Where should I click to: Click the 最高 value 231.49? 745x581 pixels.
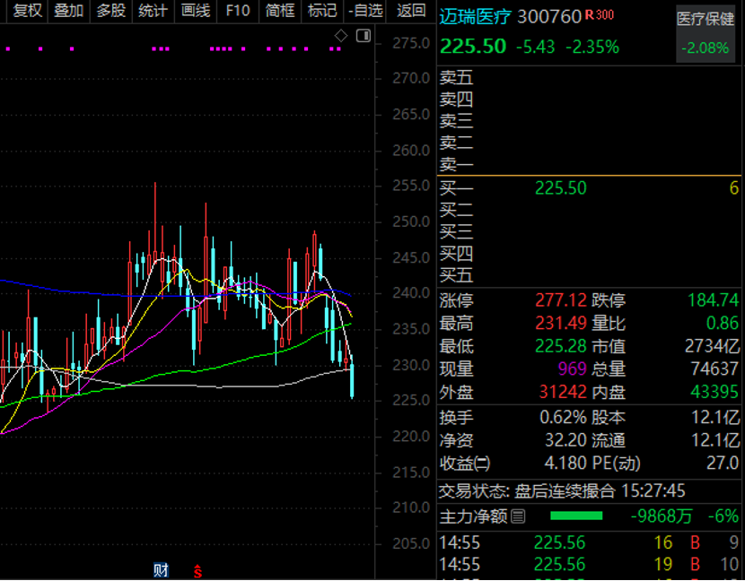click(561, 324)
